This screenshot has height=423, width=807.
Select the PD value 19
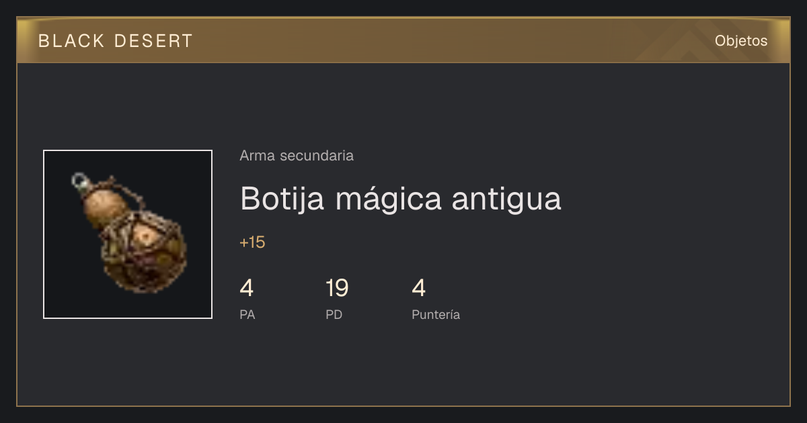[x=337, y=289]
